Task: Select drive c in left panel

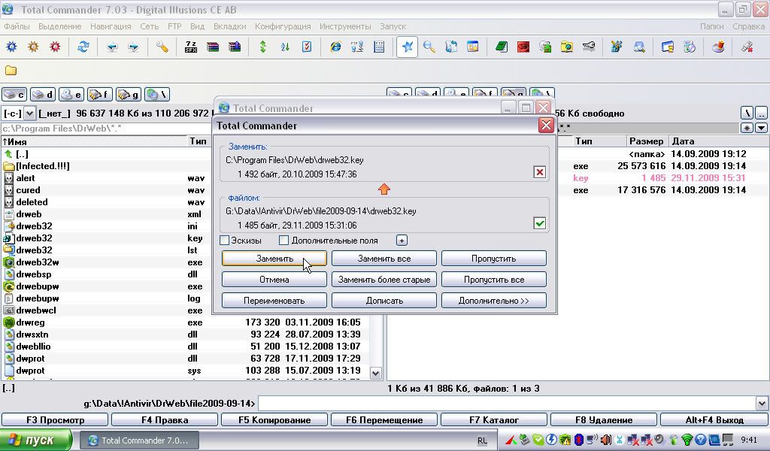Action: click(x=14, y=95)
